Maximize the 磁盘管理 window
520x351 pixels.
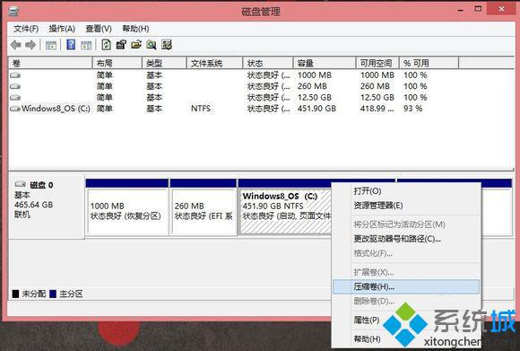[x=478, y=9]
